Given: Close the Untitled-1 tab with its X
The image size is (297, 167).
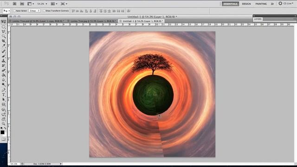Looking at the screenshot, I should [x=120, y=21].
